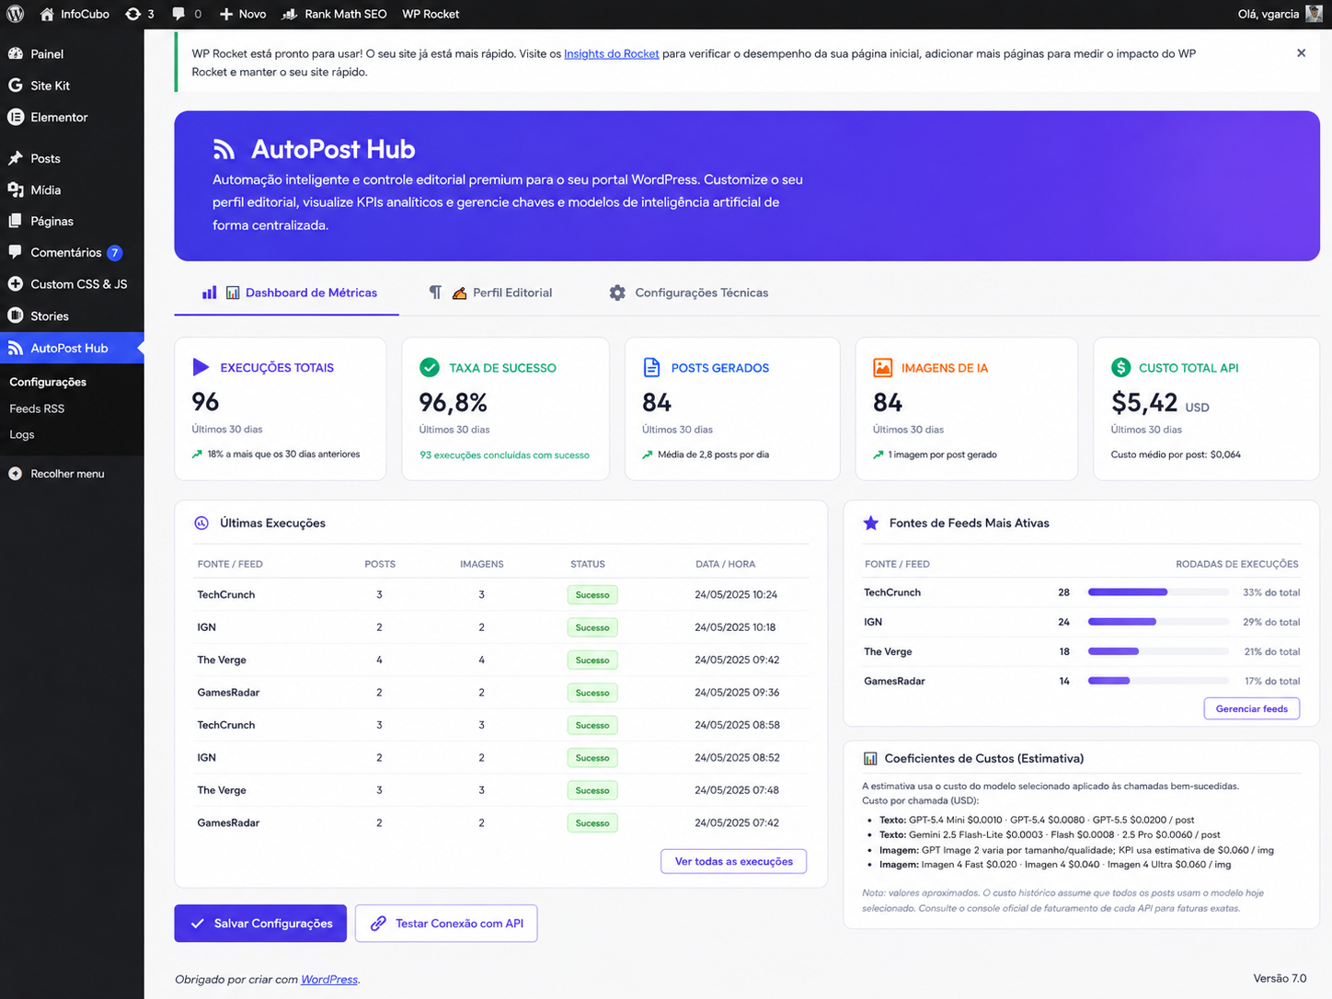The height and width of the screenshot is (999, 1332).
Task: Click the Recolher menu collapse icon
Action: tap(16, 474)
